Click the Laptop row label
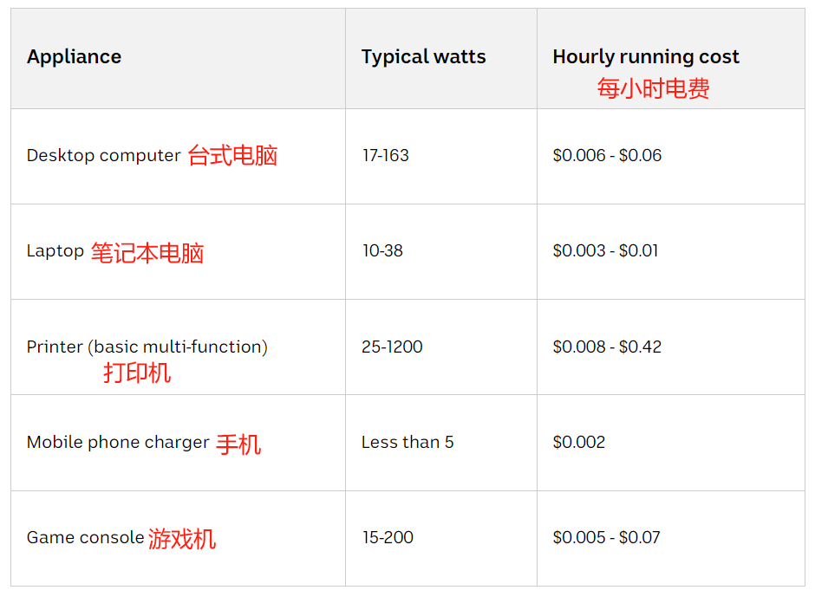 [x=55, y=251]
